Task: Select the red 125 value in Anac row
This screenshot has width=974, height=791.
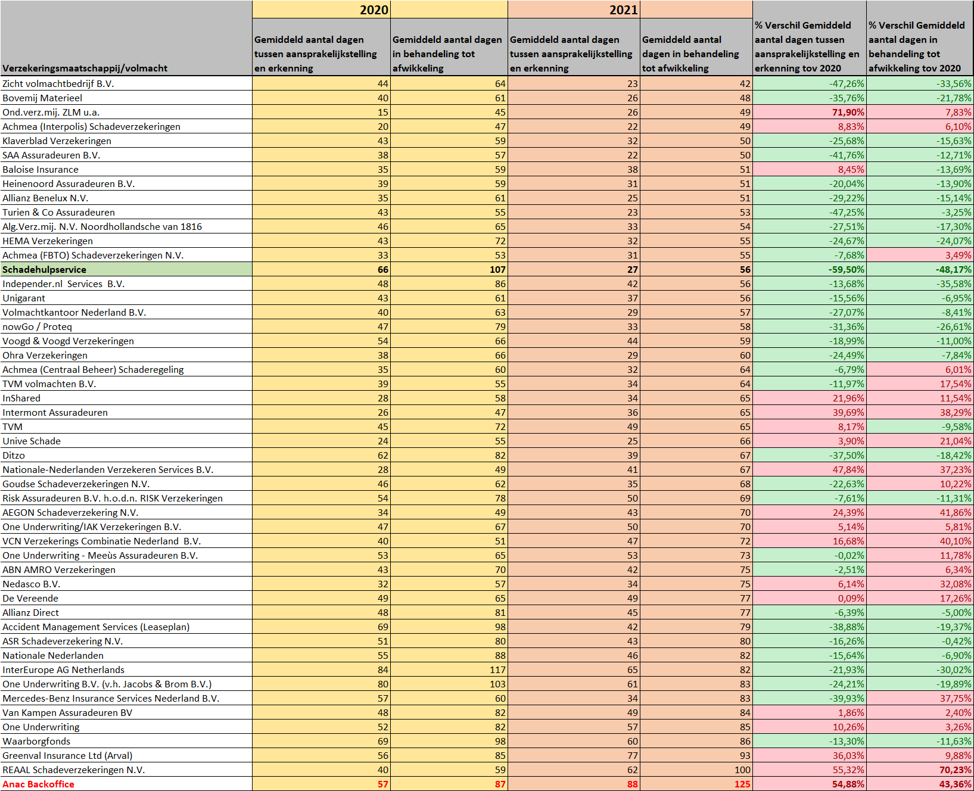Action: [696, 784]
